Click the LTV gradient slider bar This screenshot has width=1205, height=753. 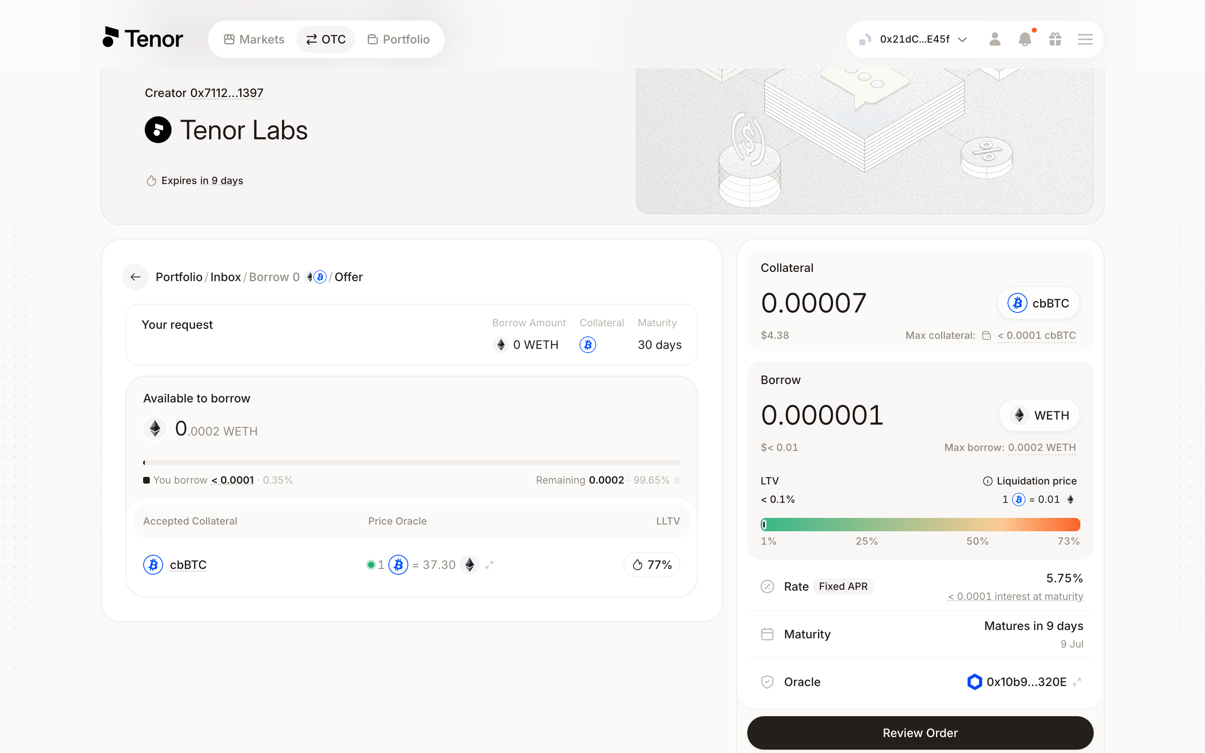(x=920, y=525)
